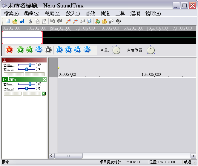Click the horizontal scrollbar thumb

(x=69, y=156)
